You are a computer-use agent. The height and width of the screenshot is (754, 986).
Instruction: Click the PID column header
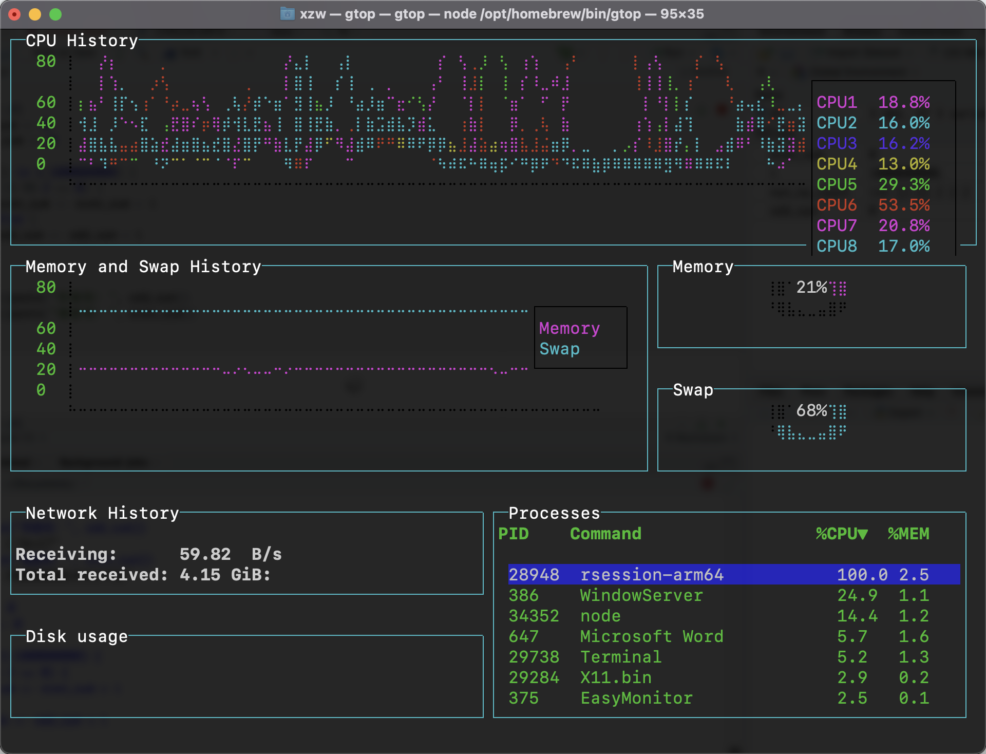tap(514, 534)
